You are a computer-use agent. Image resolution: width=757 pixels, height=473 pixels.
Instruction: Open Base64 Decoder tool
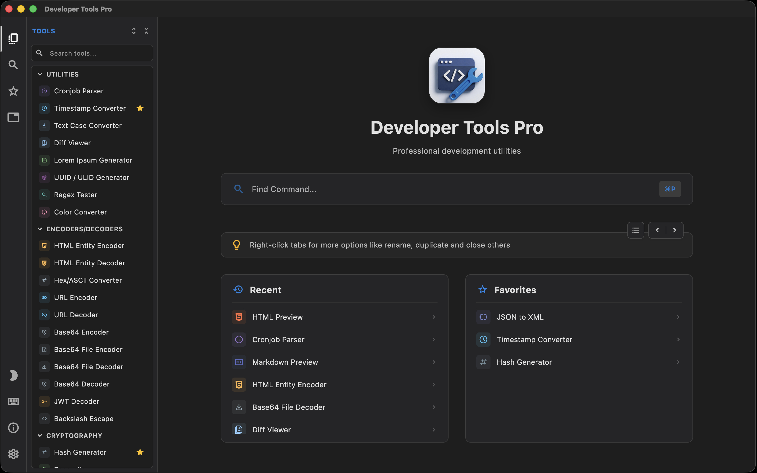tap(92, 384)
